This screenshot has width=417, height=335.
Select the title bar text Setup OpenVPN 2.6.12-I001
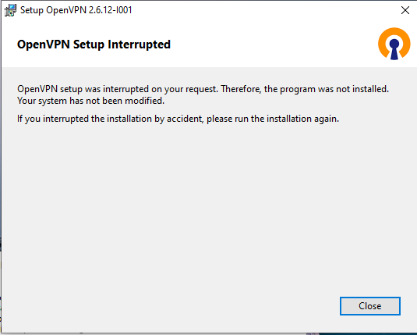tap(76, 10)
